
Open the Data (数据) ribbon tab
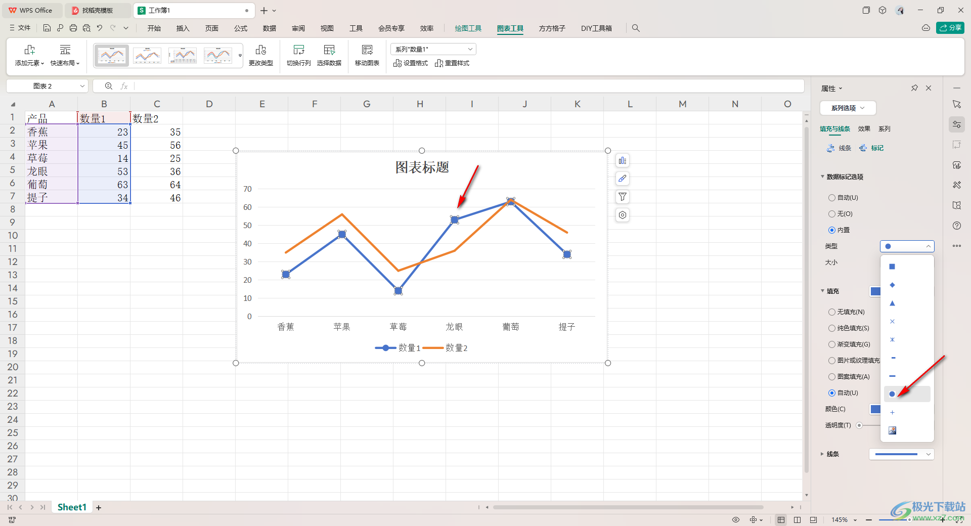click(270, 28)
